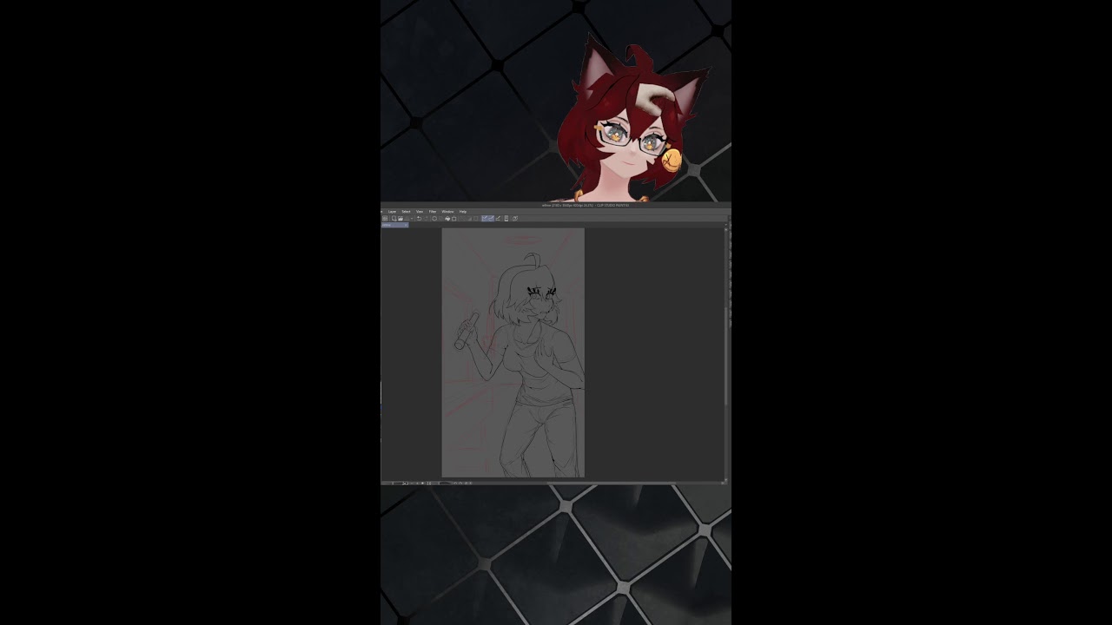The height and width of the screenshot is (625, 1112).
Task: Open the Window menu
Action: coord(447,212)
